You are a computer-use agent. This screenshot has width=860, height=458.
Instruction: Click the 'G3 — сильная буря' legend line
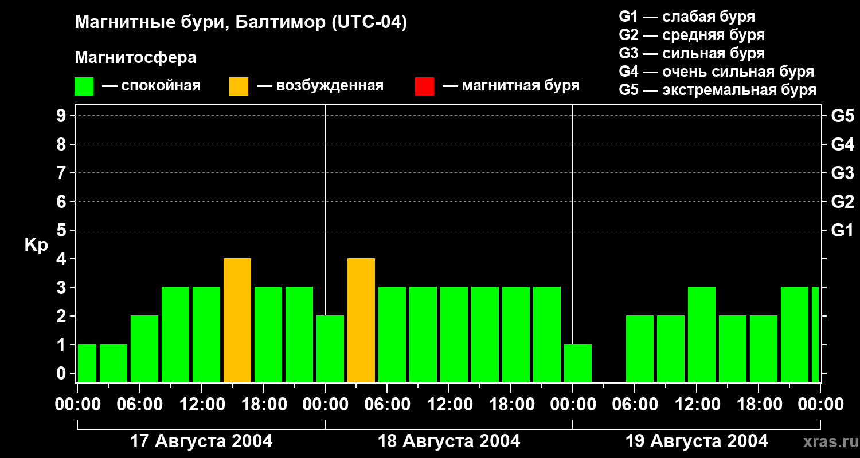pyautogui.click(x=691, y=53)
